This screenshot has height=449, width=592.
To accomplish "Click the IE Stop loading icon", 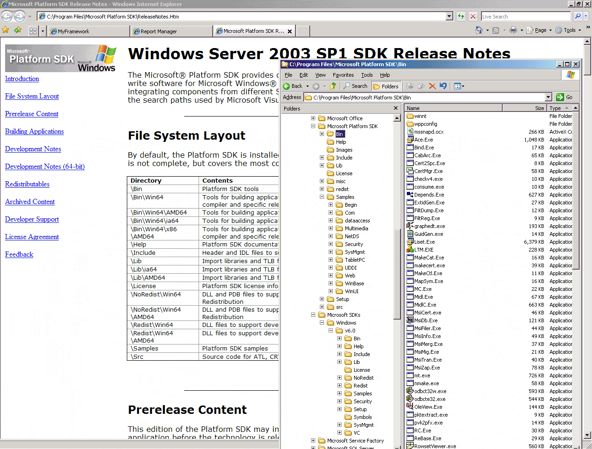I will [x=473, y=16].
